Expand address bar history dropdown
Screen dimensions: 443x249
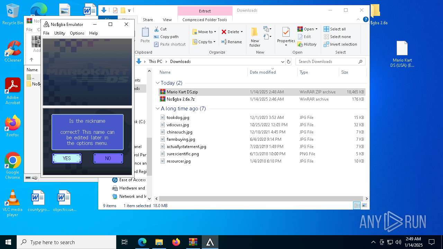[x=282, y=62]
